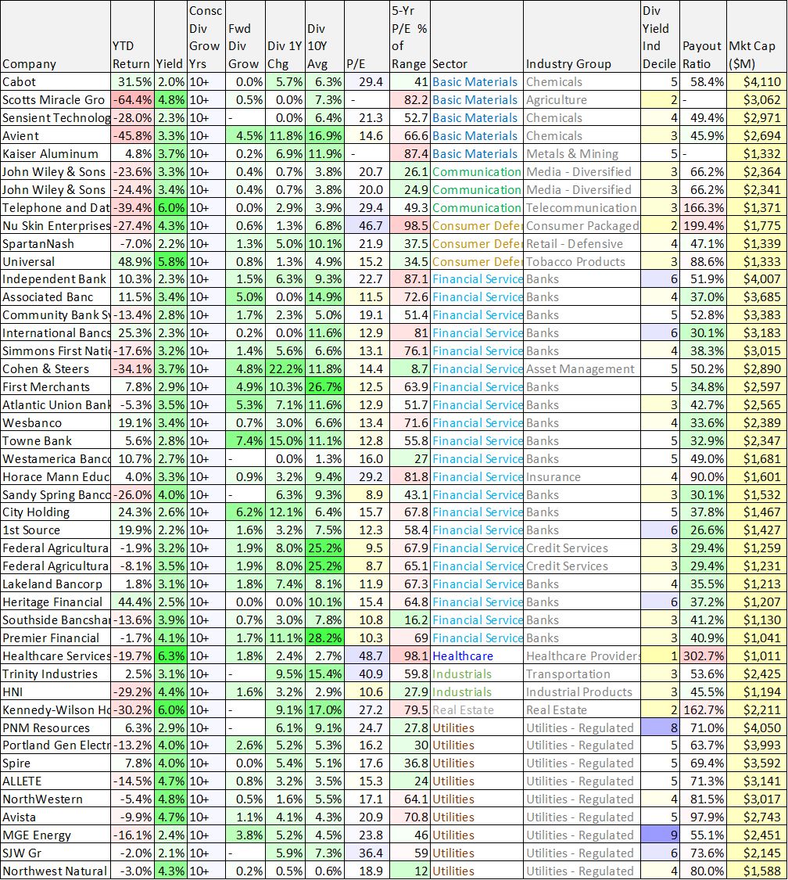This screenshot has height=880, width=788.
Task: Click the 1st Source company cell
Action: click(56, 530)
